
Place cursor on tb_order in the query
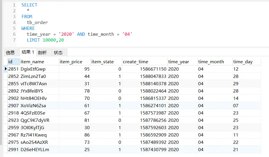tap(37, 23)
